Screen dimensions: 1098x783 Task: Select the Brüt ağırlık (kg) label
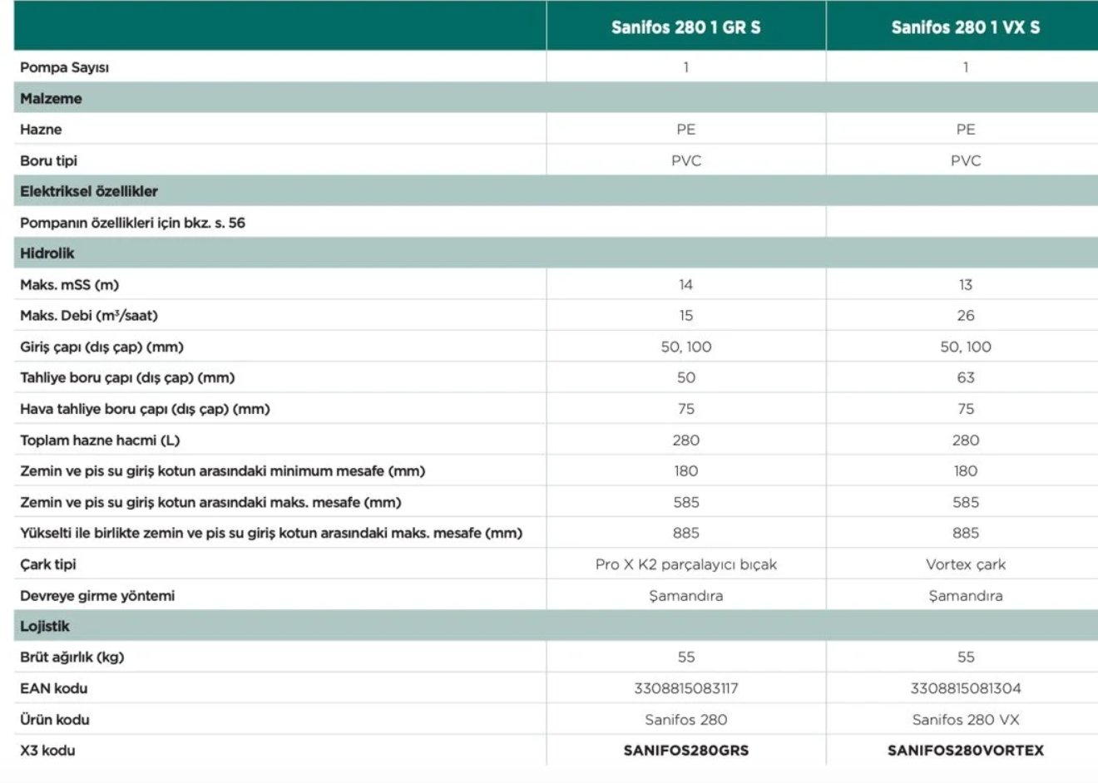tap(72, 657)
